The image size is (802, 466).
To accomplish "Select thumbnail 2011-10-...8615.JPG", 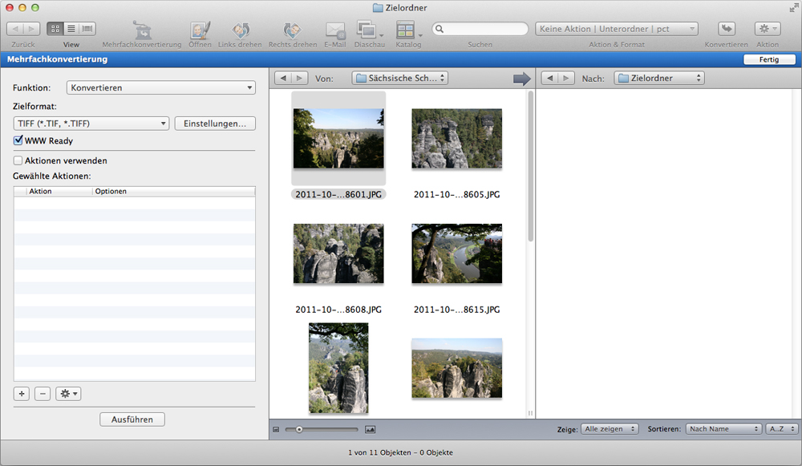I will click(456, 254).
